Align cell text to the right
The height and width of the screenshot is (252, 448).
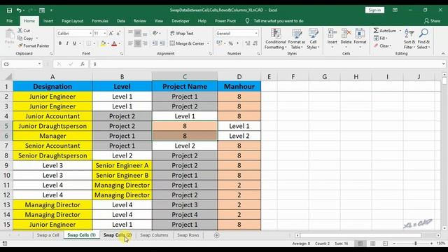click(145, 43)
